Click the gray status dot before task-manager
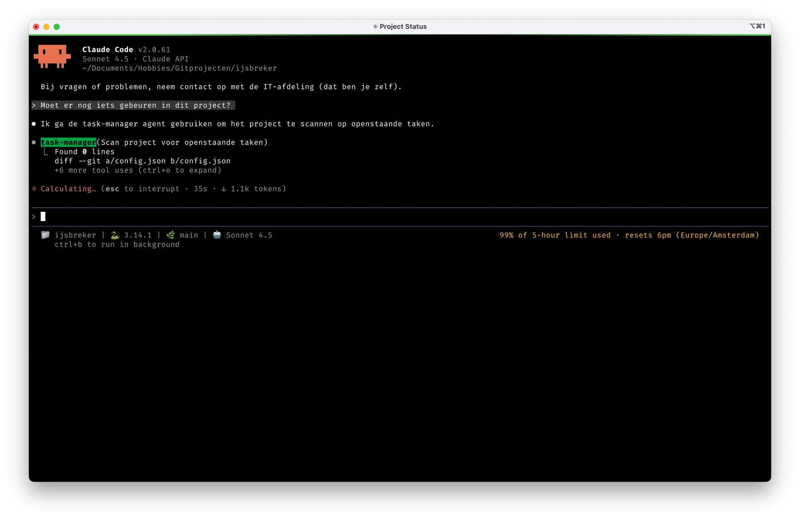The width and height of the screenshot is (800, 520). (x=34, y=142)
